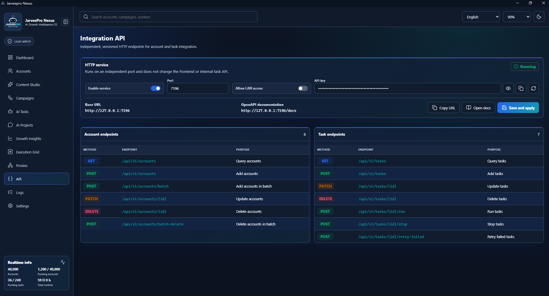
Task: Click /api/v1/tasks/{id}/run endpoint
Action: 381,211
